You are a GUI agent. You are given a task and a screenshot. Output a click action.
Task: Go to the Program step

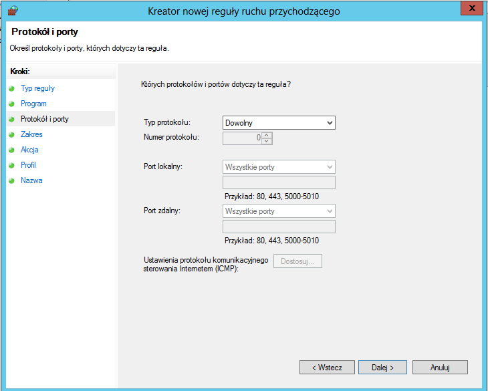click(33, 104)
